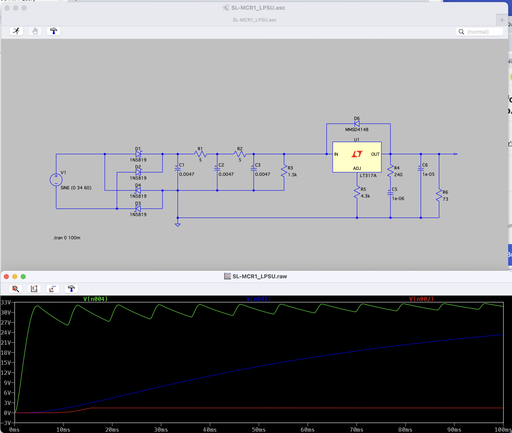512x433 pixels.
Task: Click the SINE (0 34 60) source value
Action: [76, 188]
